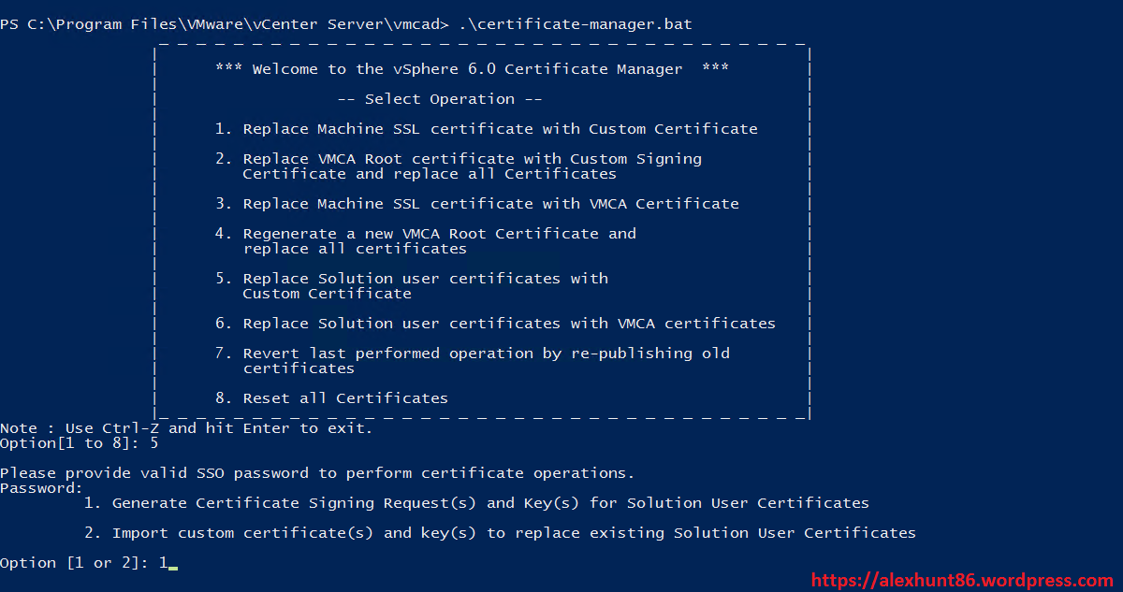
Task: Click the Option [1 or 2] input cursor
Action: coord(172,563)
